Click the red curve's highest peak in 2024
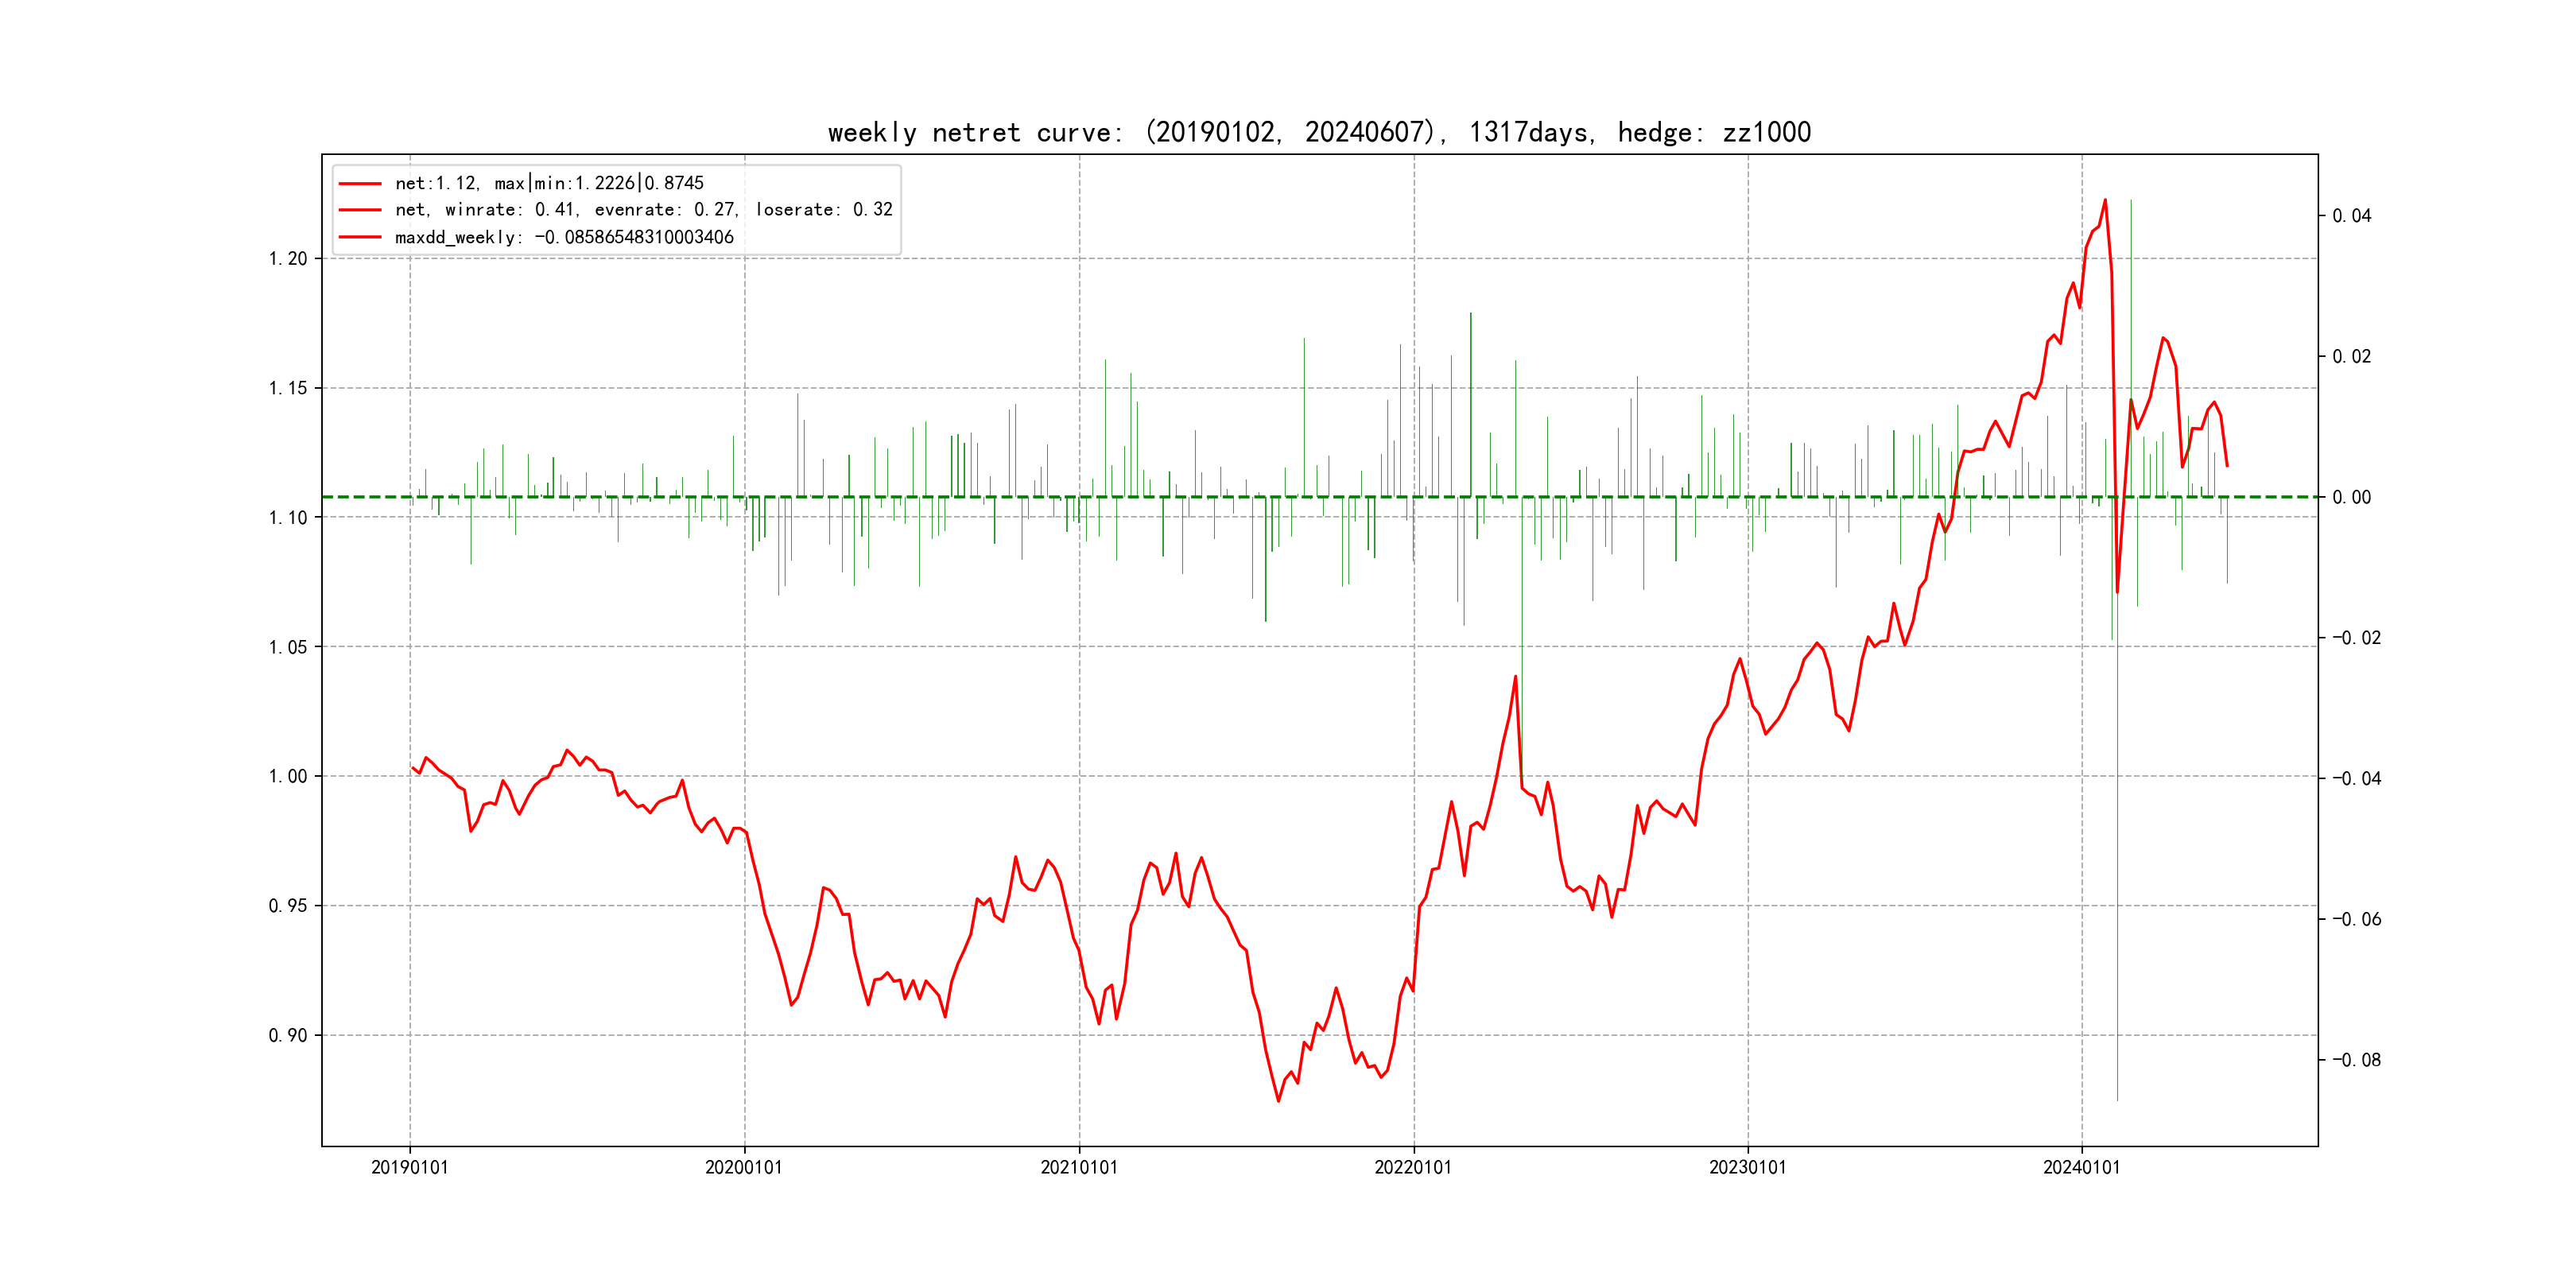Image resolution: width=2576 pixels, height=1288 pixels. click(x=2105, y=200)
